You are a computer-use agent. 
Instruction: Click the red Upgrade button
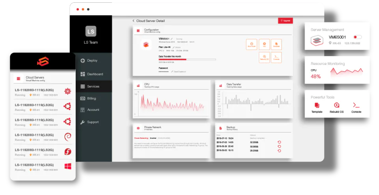[x=285, y=21]
